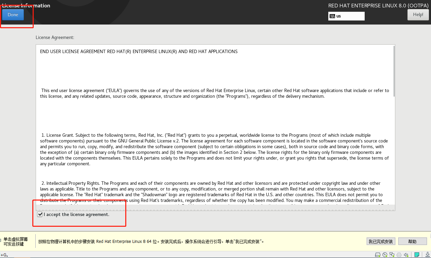Click the License Agreement: label

[x=55, y=37]
